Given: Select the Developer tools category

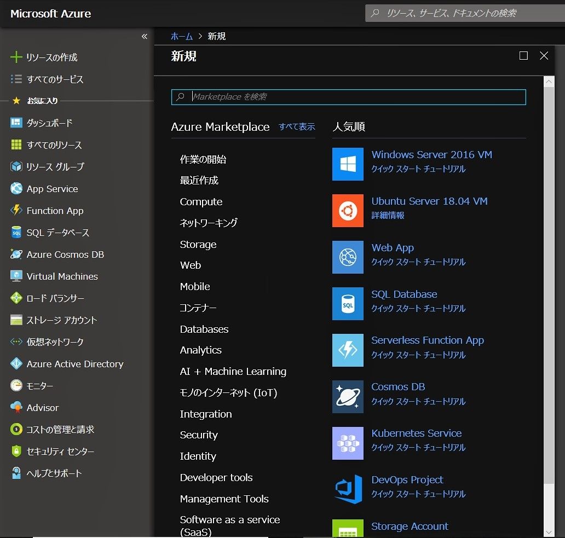Looking at the screenshot, I should (216, 477).
